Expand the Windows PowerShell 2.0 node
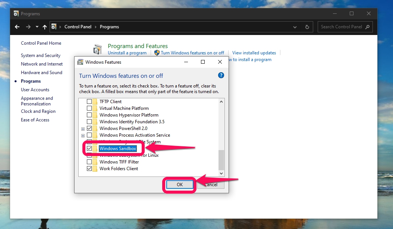This screenshot has width=393, height=229. [83, 129]
